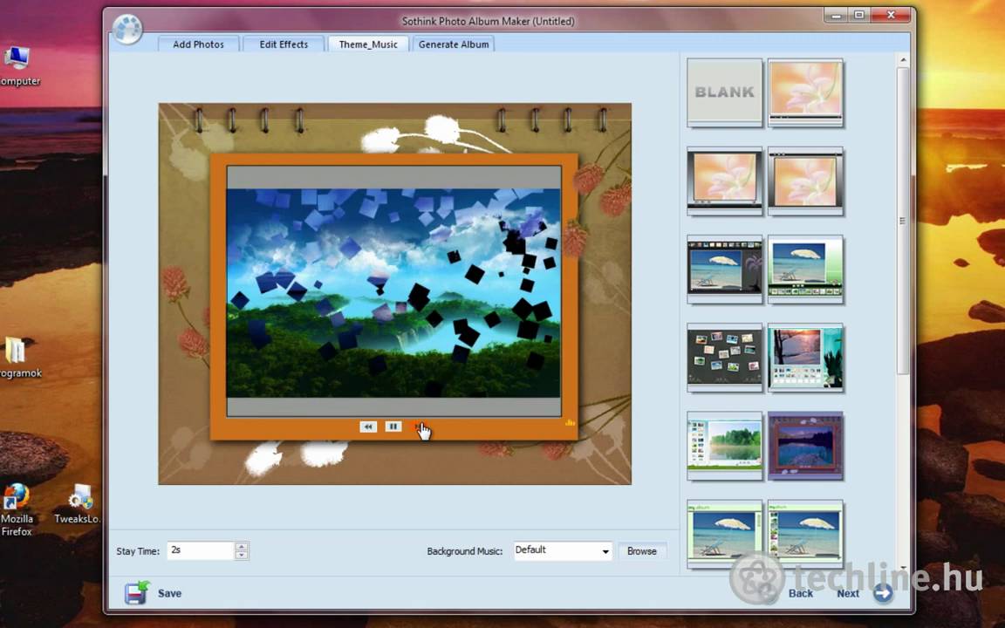Minimize the Photo Album Maker window

click(835, 15)
